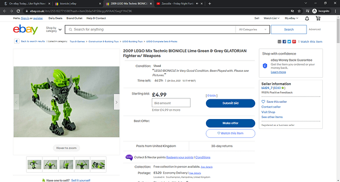This screenshot has height=182, width=340.
Task: Show previous product image arrow
Action: (x=16, y=102)
